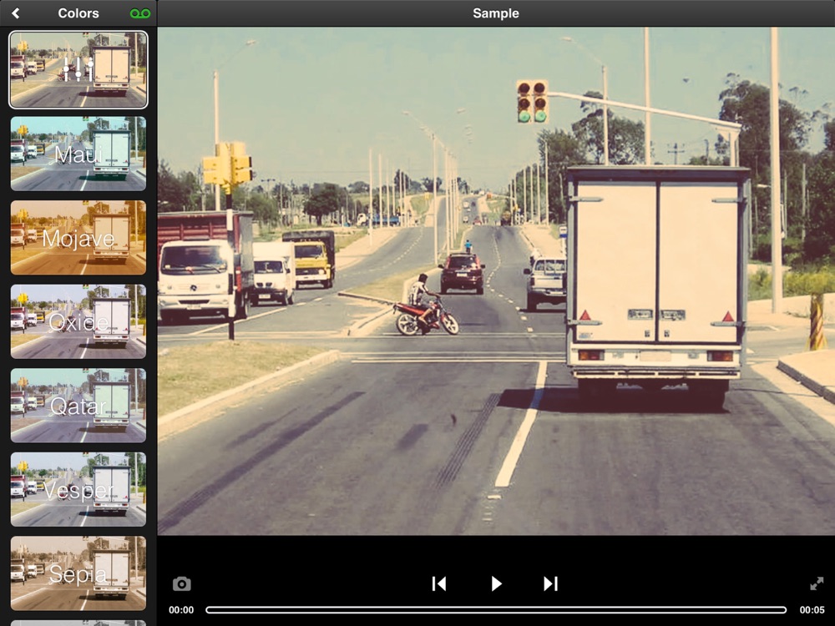Select the Vesper color filter
835x626 pixels.
pos(78,490)
